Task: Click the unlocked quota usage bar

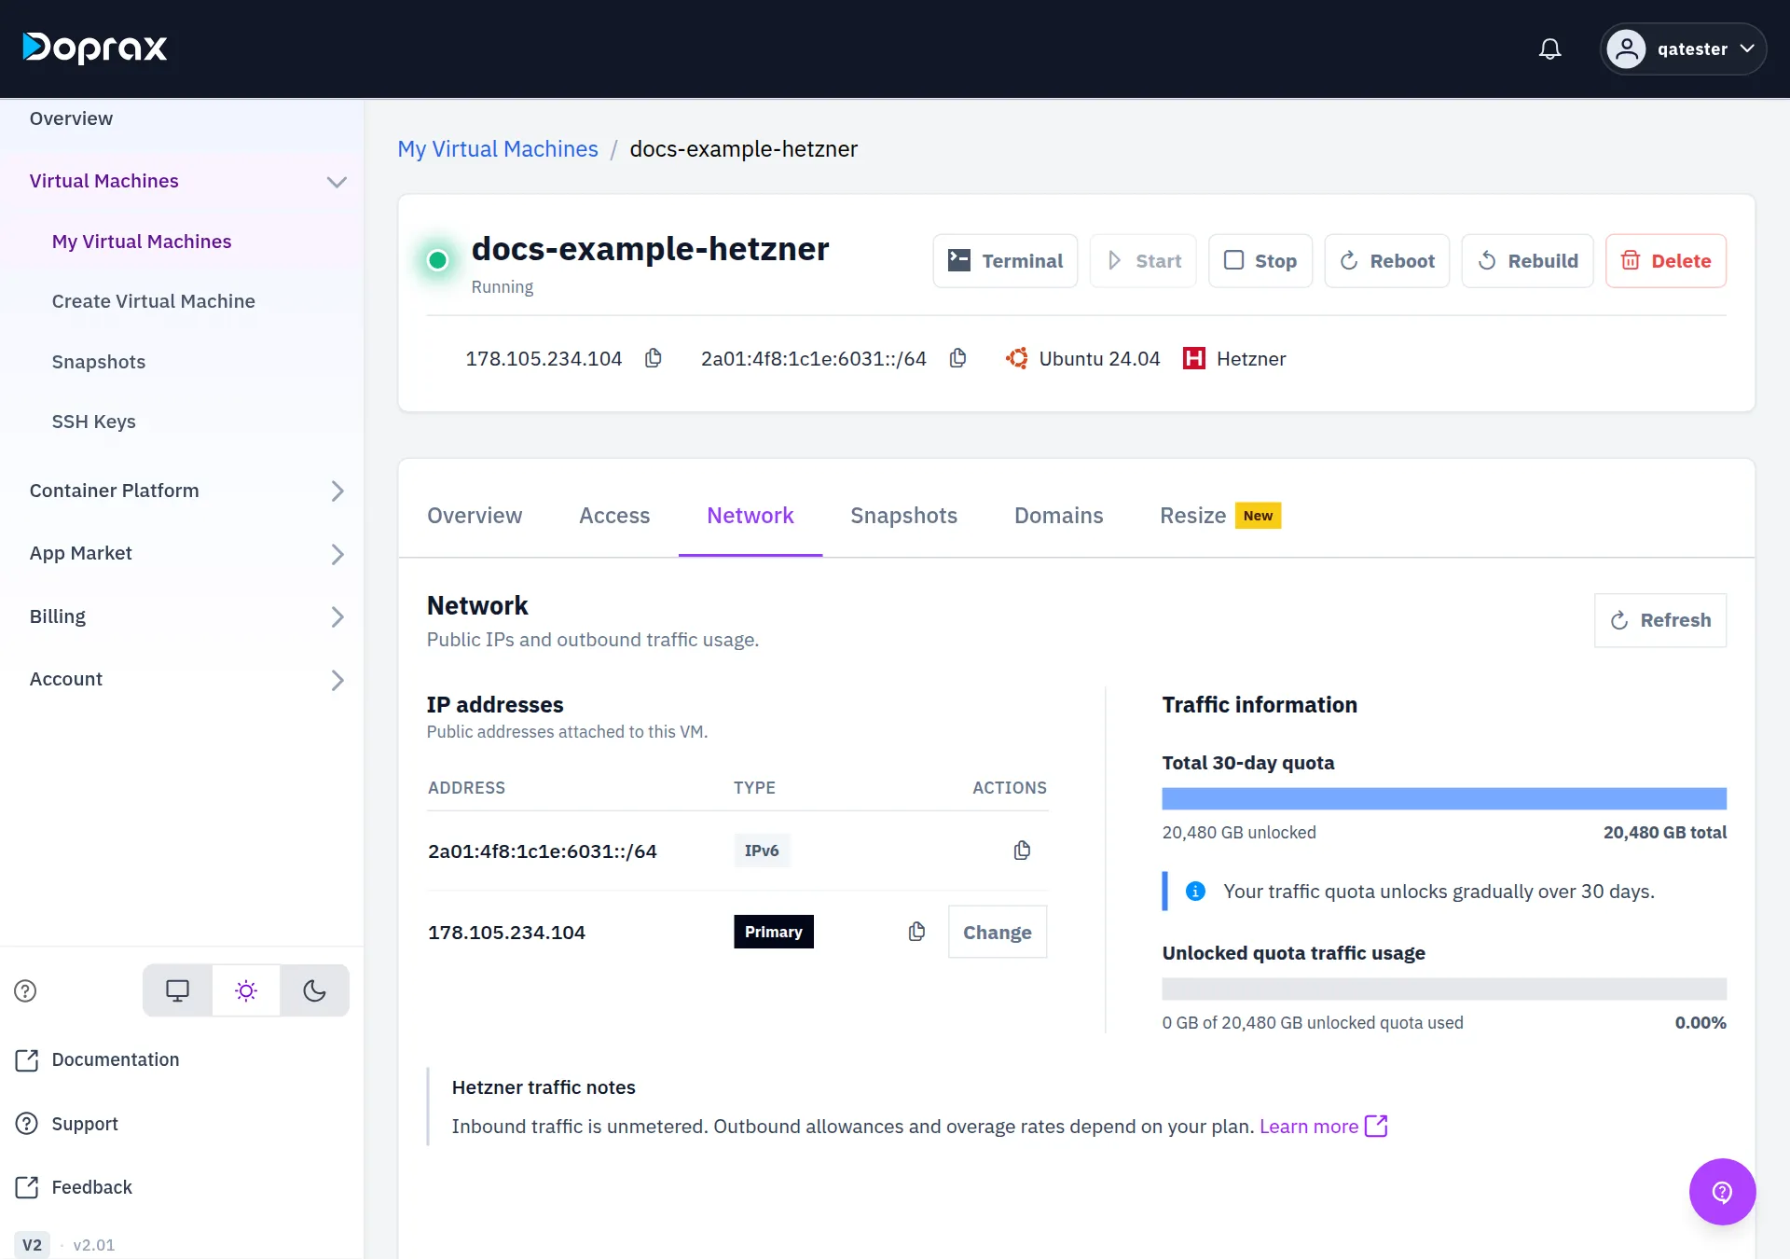Action: (1444, 989)
